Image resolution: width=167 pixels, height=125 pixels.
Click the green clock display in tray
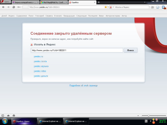(163, 121)
